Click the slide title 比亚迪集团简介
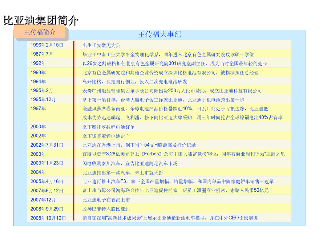This screenshot has height=245, width=327. 41,20
